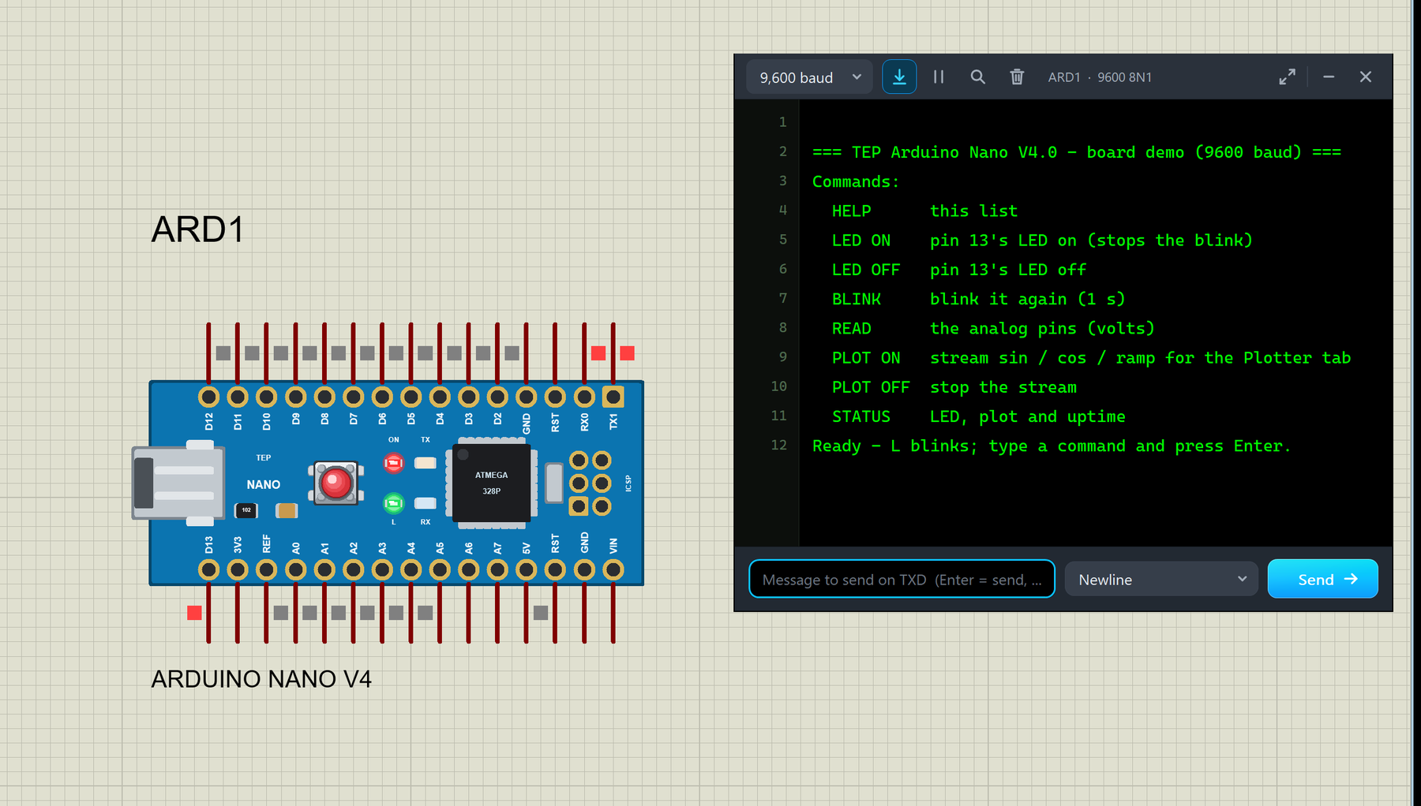Click the USB connector on the Nano

(x=177, y=483)
